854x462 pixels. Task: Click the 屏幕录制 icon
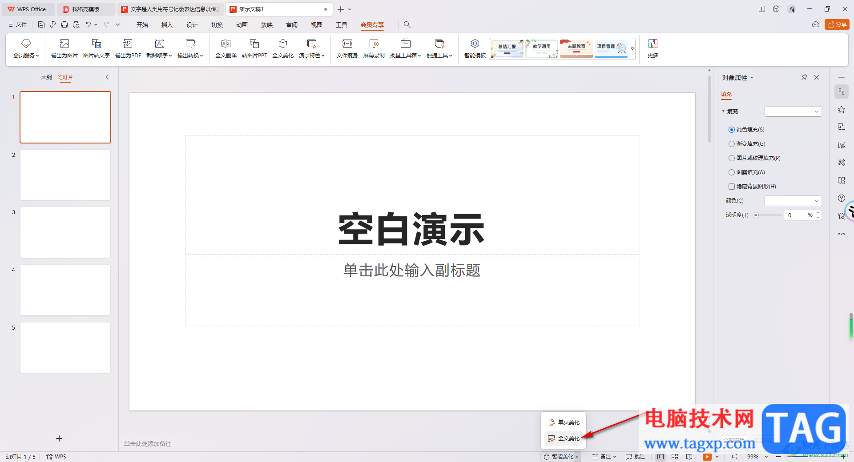374,44
